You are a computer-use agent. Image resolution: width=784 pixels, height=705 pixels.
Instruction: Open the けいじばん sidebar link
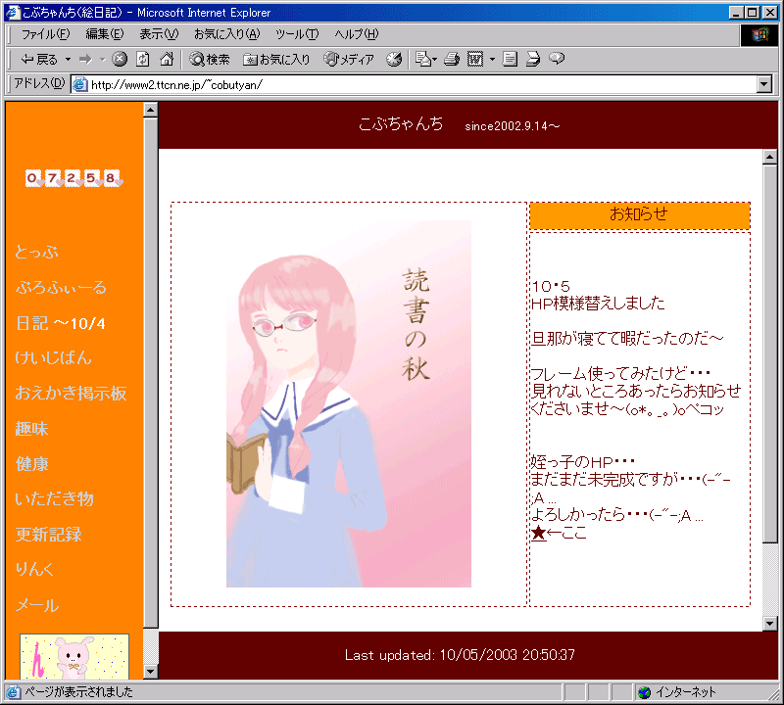pyautogui.click(x=53, y=357)
